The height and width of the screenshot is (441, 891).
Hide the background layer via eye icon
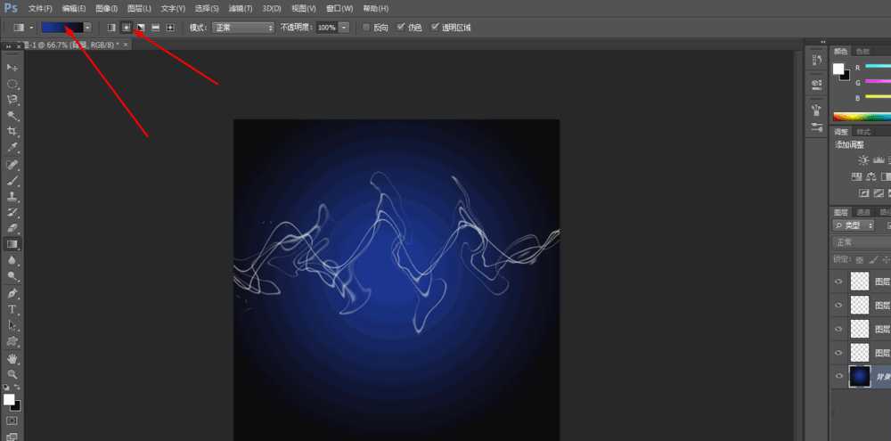(x=838, y=376)
